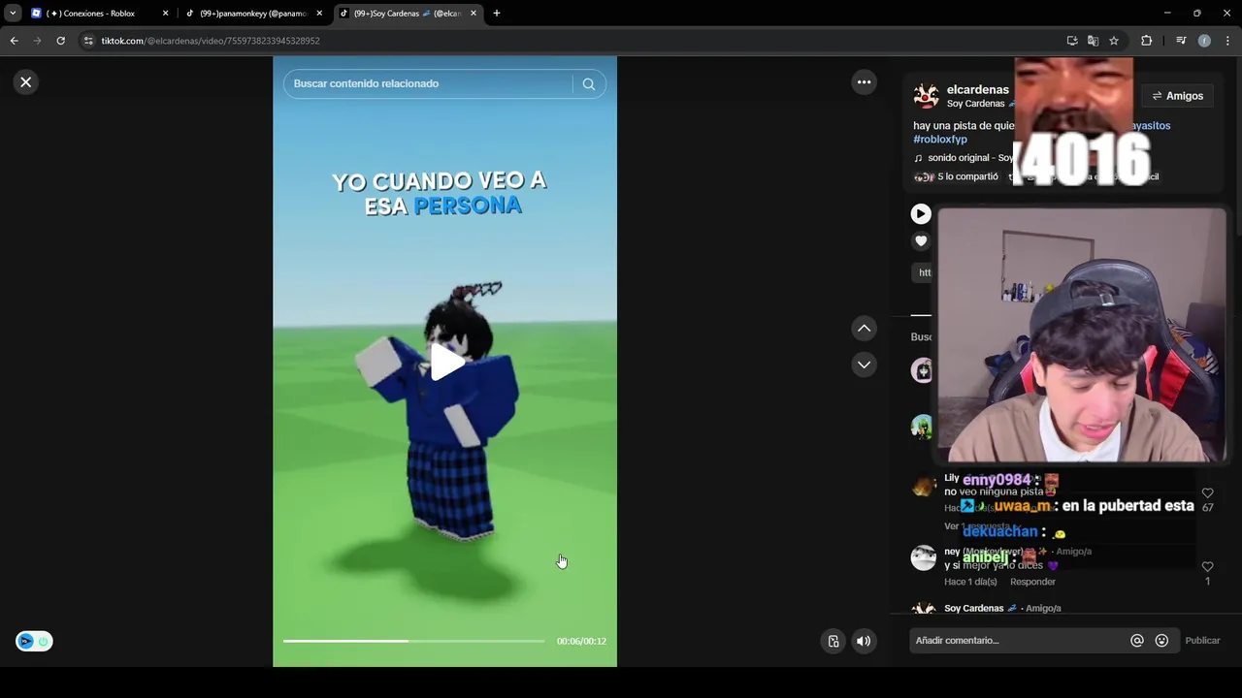1242x698 pixels.
Task: Open elcardenas profile avatar
Action: tap(927, 95)
